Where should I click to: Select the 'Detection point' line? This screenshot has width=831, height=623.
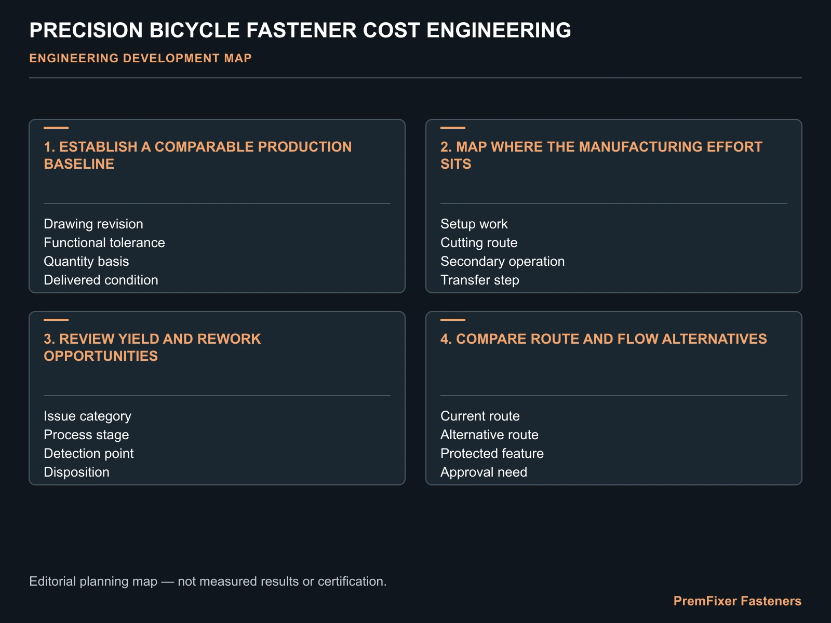click(x=89, y=453)
